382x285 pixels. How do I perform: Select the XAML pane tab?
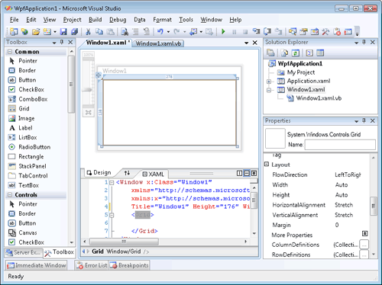pyautogui.click(x=153, y=174)
